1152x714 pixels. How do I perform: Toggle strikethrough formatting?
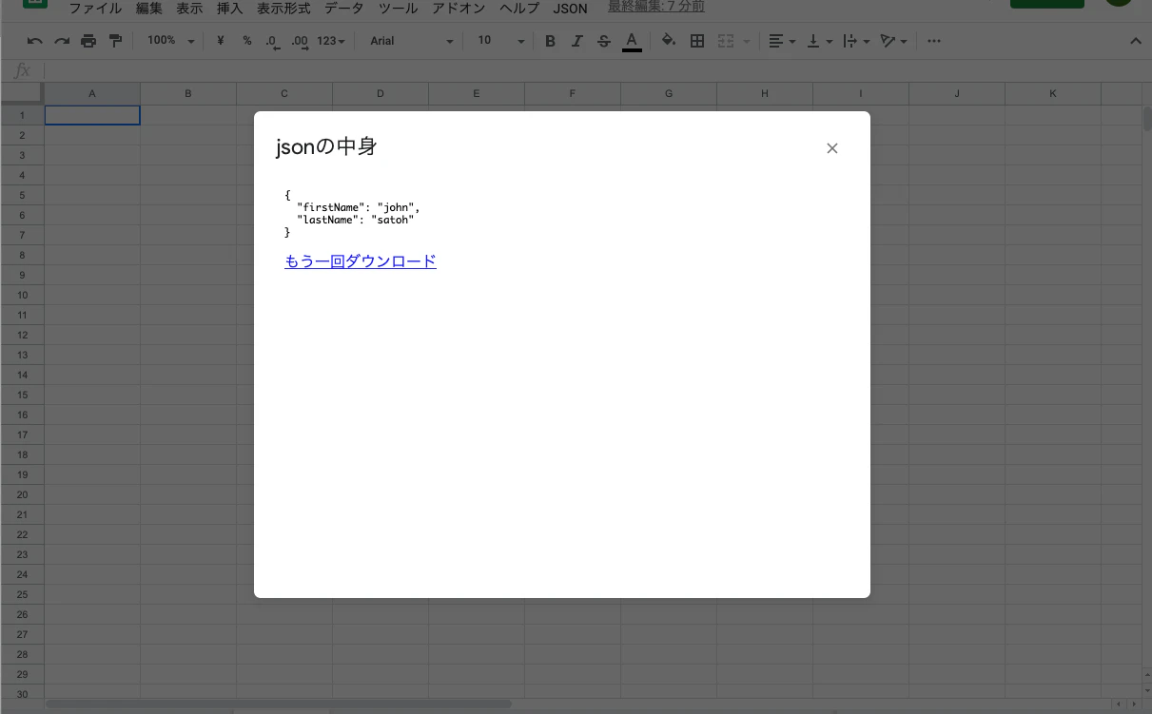pyautogui.click(x=604, y=41)
